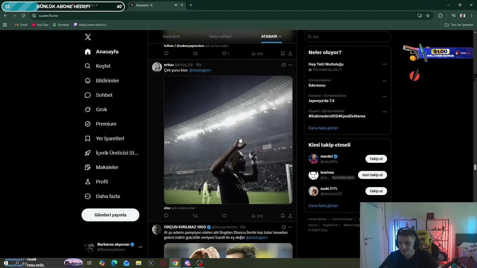Open more options on ertuu's post
The width and height of the screenshot is (477, 268).
coord(290,65)
